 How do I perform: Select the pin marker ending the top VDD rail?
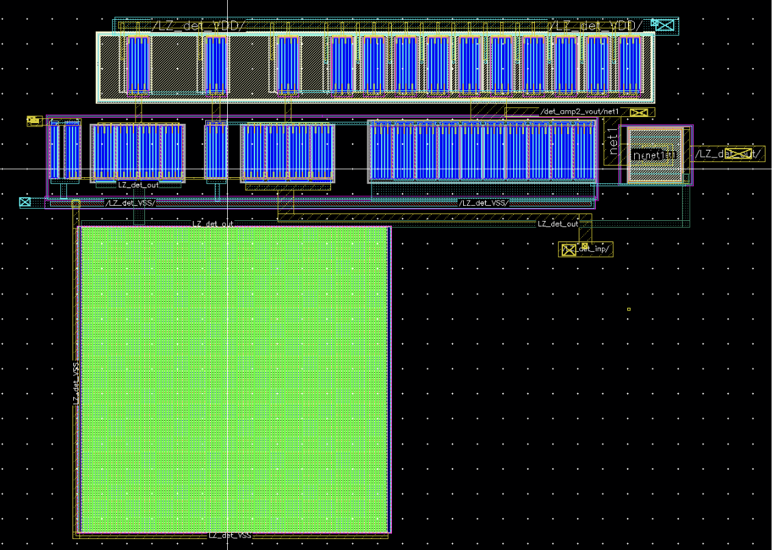pyautogui.click(x=665, y=25)
